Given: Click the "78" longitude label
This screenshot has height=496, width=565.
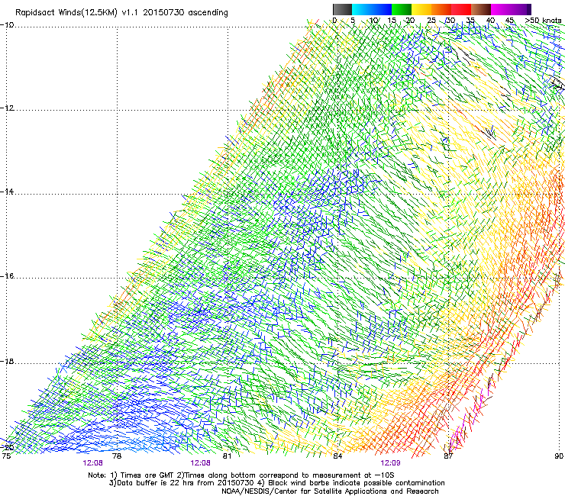Looking at the screenshot, I should [117, 456].
